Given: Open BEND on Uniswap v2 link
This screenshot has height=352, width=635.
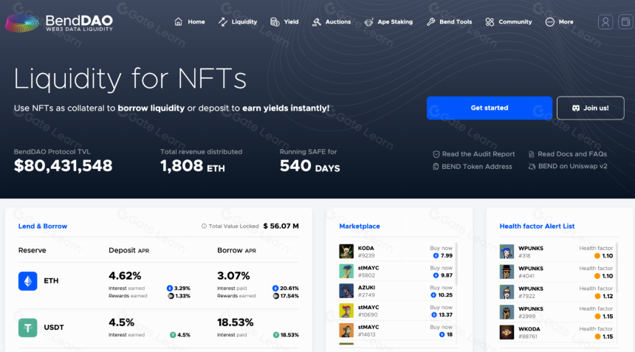Looking at the screenshot, I should [567, 166].
